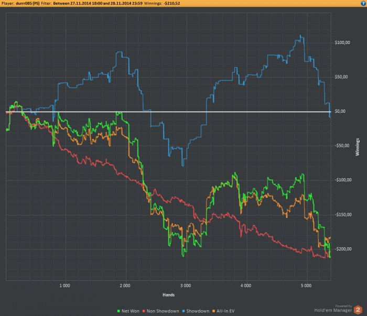367x316 pixels.
Task: Click the -$200,00 axis label
Action: pyautogui.click(x=343, y=249)
